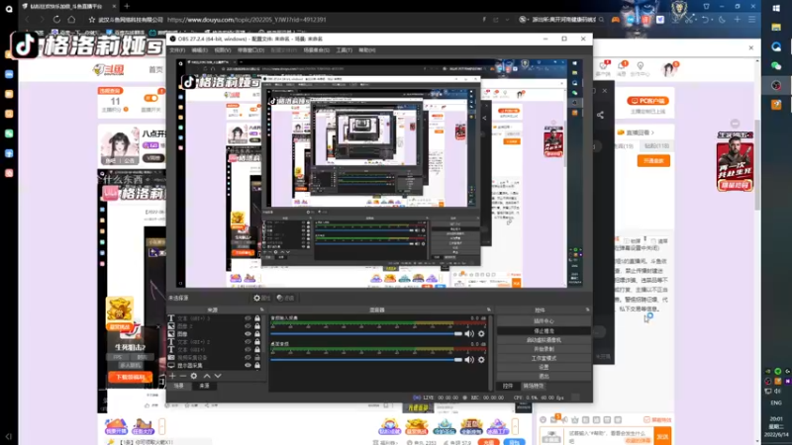This screenshot has height=445, width=792.
Task: Toggle eye on video capture device source
Action: tap(248, 358)
